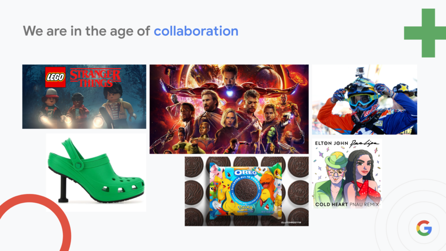This screenshot has height=251, width=446.
Task: Click the heading "We are in the age of"
Action: 86,32
